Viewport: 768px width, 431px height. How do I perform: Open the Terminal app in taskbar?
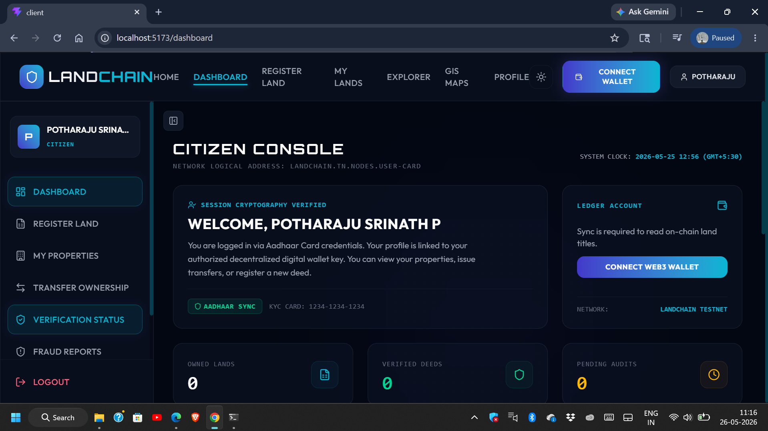click(x=233, y=418)
